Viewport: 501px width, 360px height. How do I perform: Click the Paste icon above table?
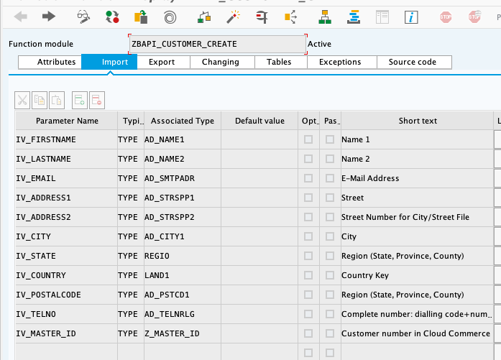[57, 101]
